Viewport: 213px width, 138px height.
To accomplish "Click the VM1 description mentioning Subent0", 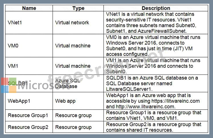I will point(153,66).
